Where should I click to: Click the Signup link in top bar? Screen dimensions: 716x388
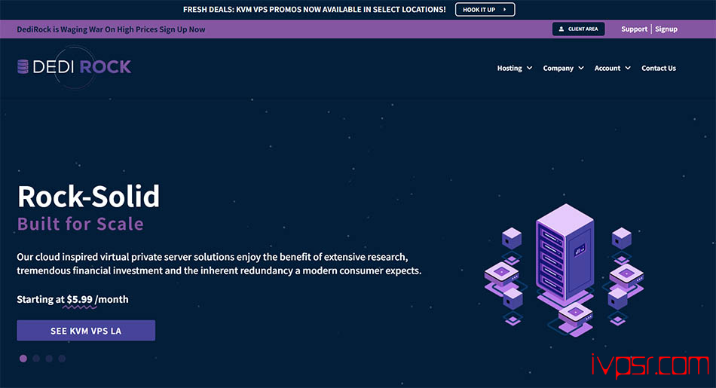point(666,29)
